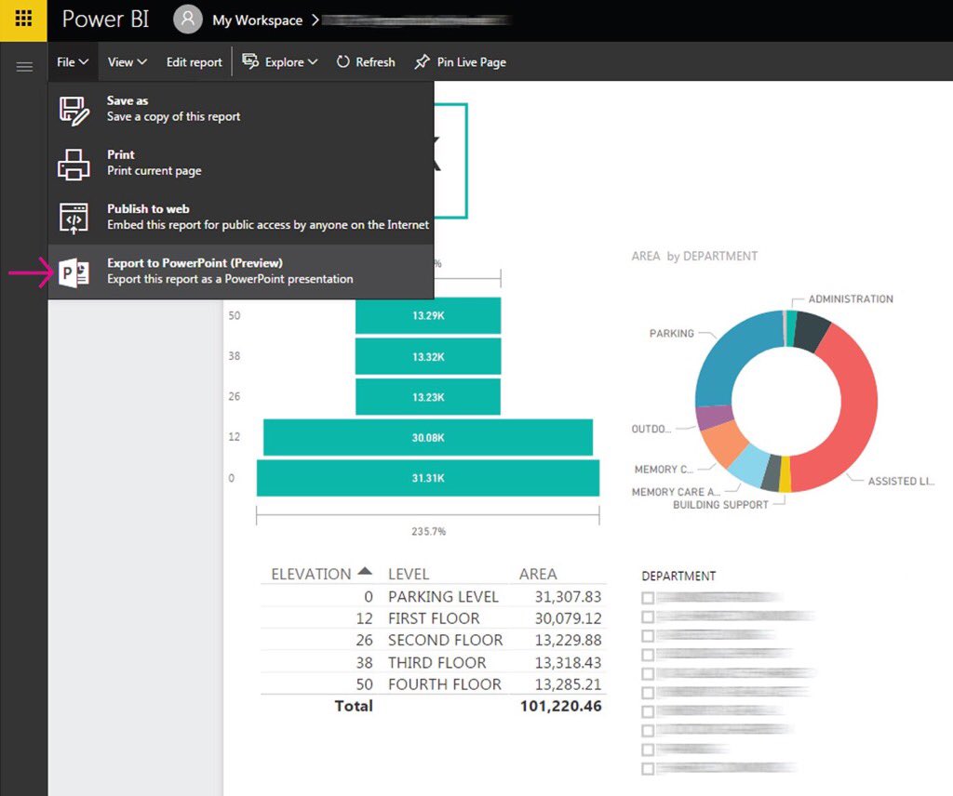The width and height of the screenshot is (953, 796).
Task: Click the AREA by DEPARTMENT chart title
Action: (694, 257)
